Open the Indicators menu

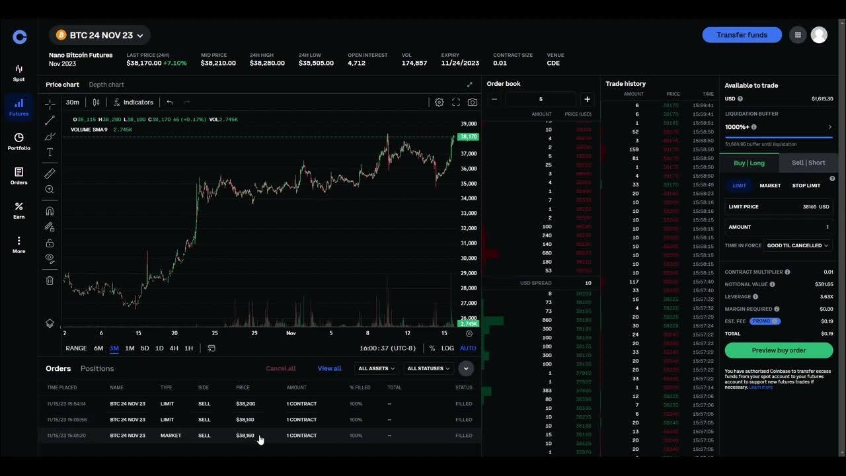(x=134, y=102)
